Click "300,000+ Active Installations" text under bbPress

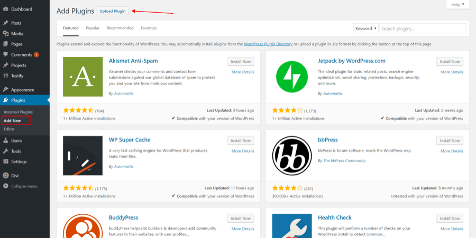pyautogui.click(x=297, y=196)
